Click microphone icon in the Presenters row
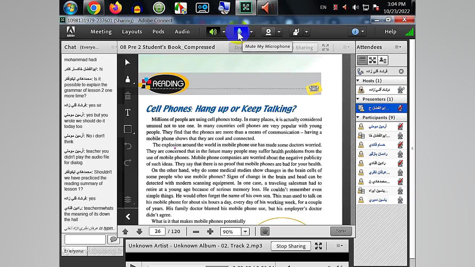This screenshot has width=475, height=267. coord(400,108)
